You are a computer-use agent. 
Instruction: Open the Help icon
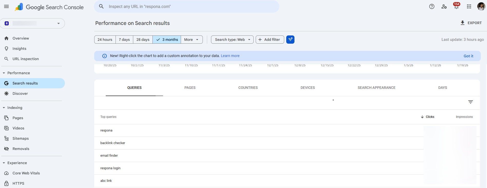point(432,7)
